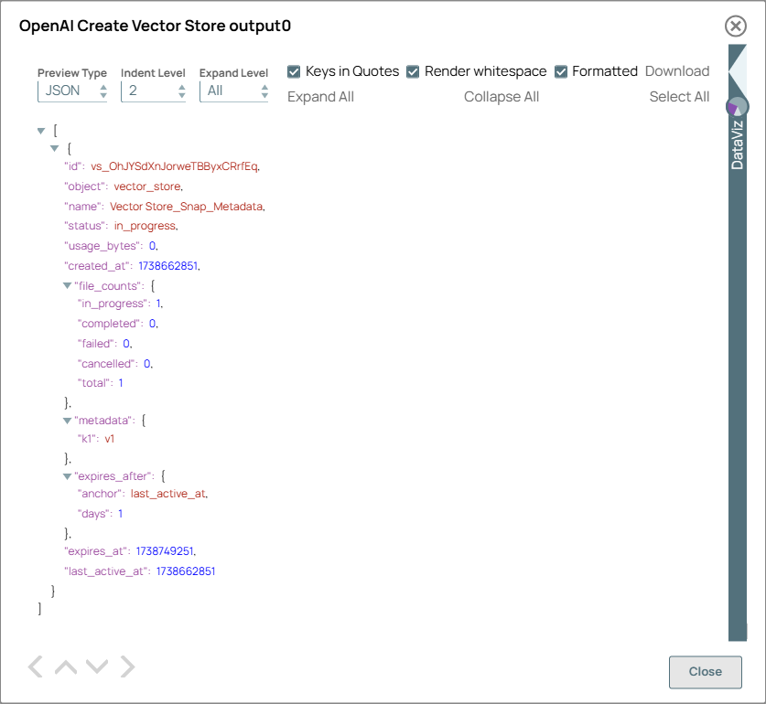Click the Download link

[x=677, y=70]
